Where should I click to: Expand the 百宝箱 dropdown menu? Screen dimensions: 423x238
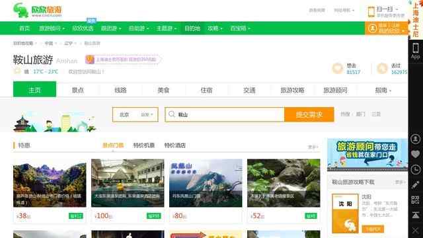click(240, 28)
